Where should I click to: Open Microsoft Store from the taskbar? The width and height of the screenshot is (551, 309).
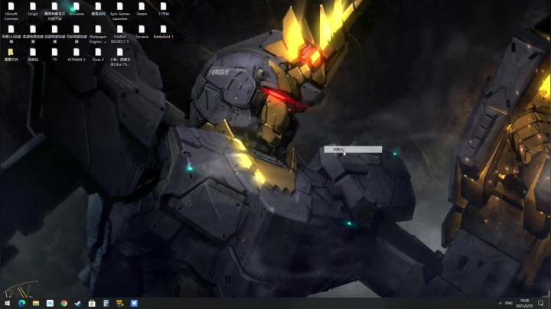tap(92, 303)
